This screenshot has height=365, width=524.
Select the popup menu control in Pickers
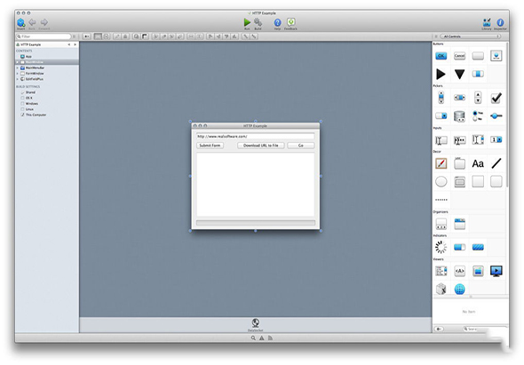pos(441,116)
